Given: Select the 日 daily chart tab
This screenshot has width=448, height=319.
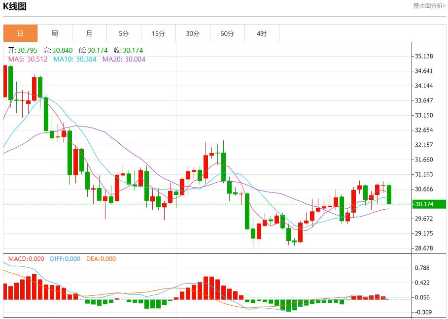Looking at the screenshot, I should pos(20,33).
